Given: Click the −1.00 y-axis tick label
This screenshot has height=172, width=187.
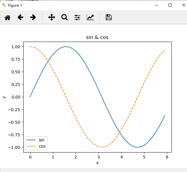Looking at the screenshot, I should [x=14, y=147].
